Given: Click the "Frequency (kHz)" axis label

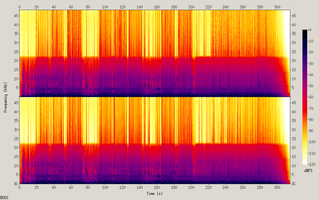Looking at the screenshot, I should coord(5,97).
